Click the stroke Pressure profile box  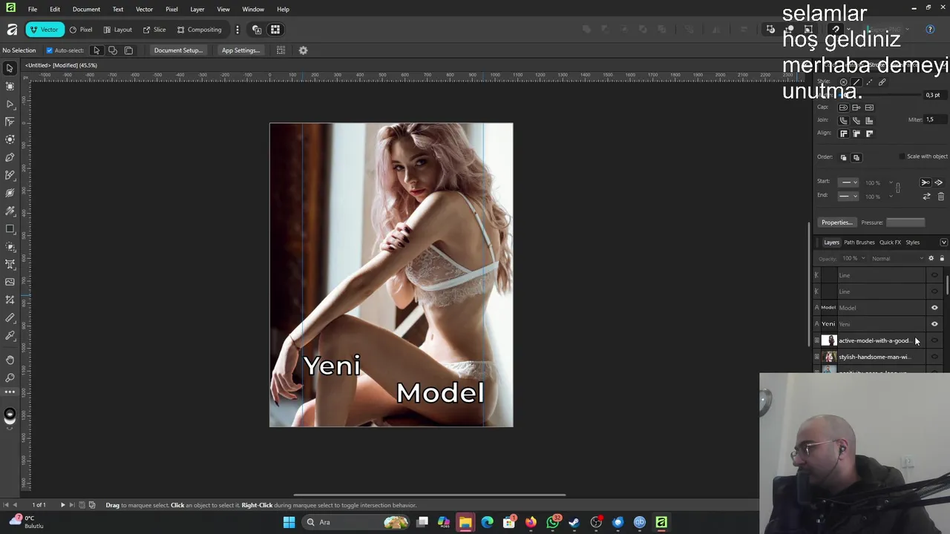pyautogui.click(x=905, y=222)
